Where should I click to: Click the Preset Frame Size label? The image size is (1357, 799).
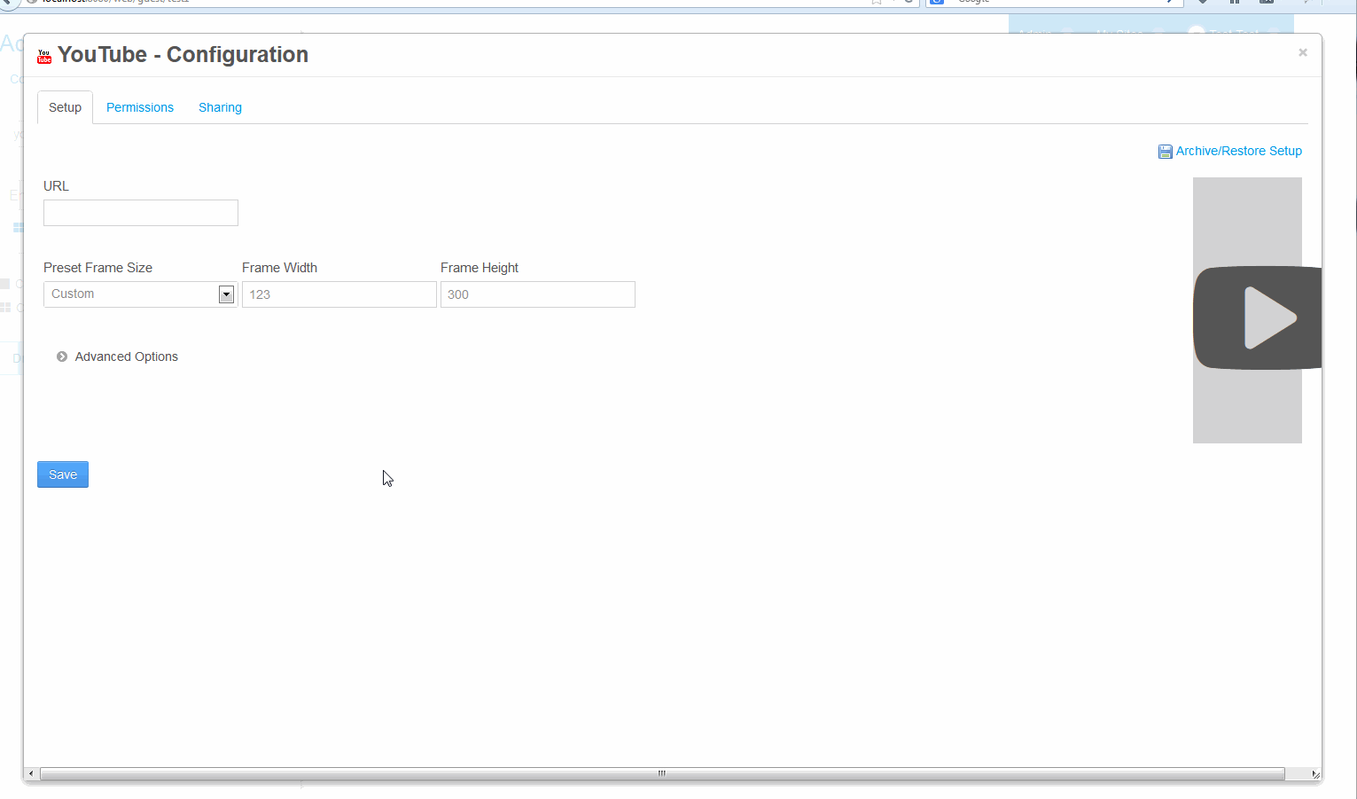point(97,268)
